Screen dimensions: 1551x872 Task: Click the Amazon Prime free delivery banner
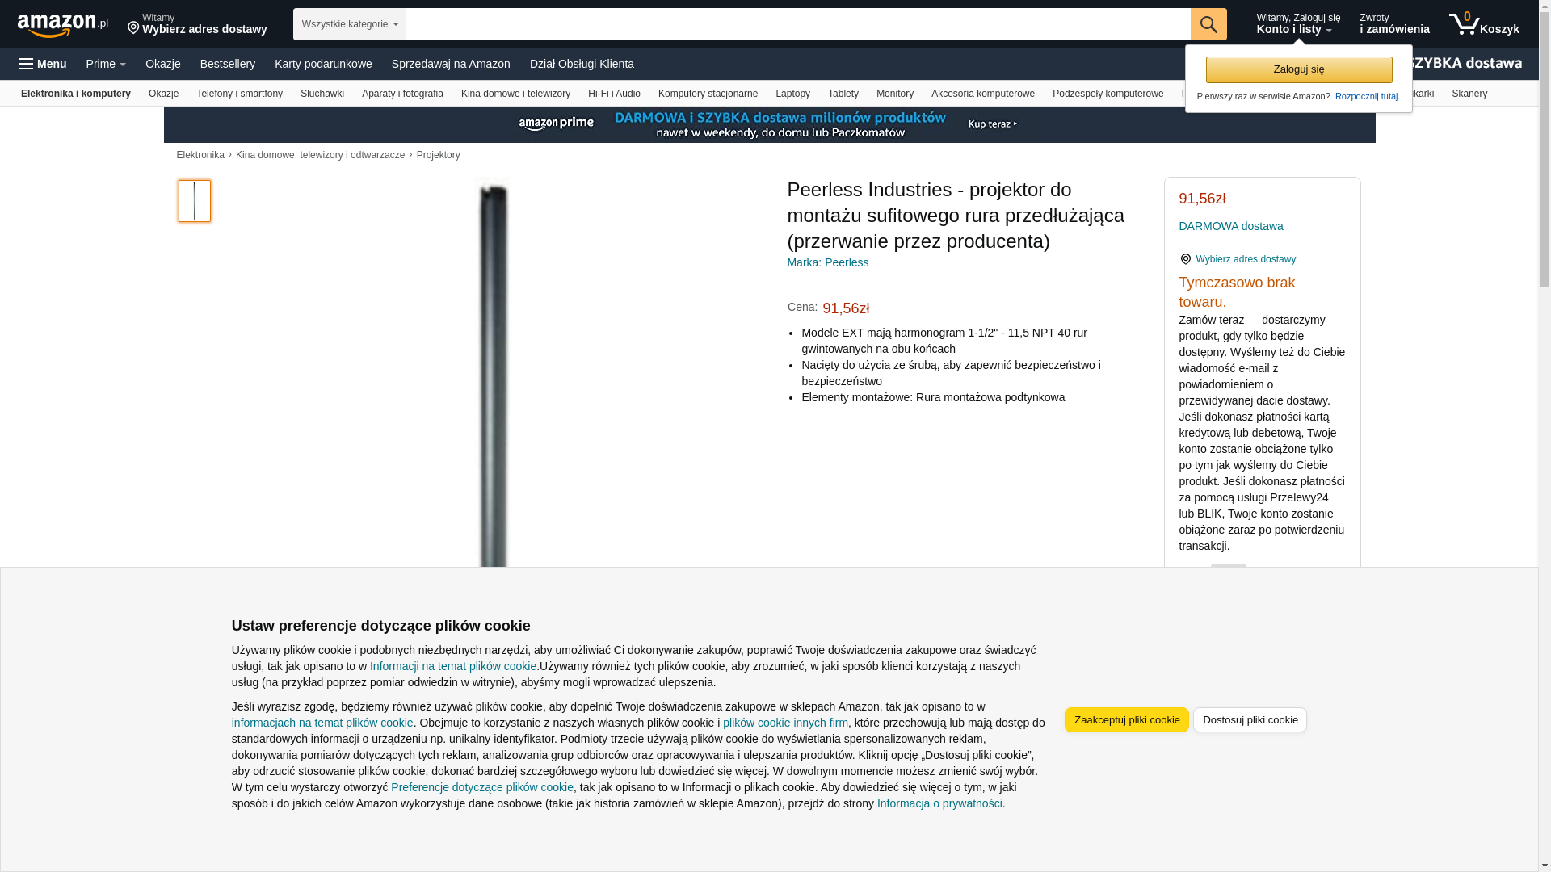(x=769, y=124)
